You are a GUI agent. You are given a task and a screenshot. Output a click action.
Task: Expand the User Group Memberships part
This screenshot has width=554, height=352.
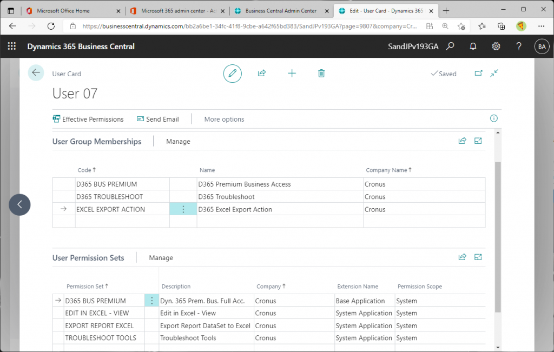tap(478, 141)
